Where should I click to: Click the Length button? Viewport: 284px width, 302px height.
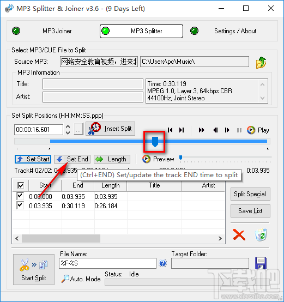coord(112,159)
